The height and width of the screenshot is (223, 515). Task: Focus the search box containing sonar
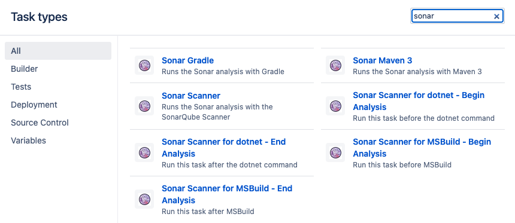click(453, 16)
